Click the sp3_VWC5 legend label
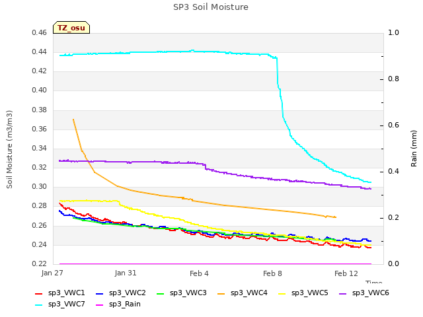423x317 pixels. [310, 293]
